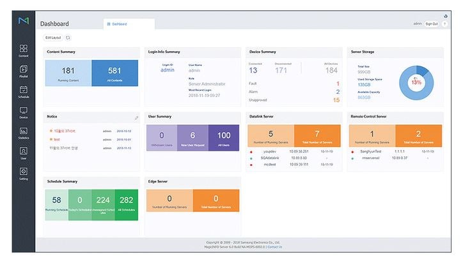The width and height of the screenshot is (463, 265).
Task: Click the icon above the Sign Out button
Action: [x=446, y=16]
